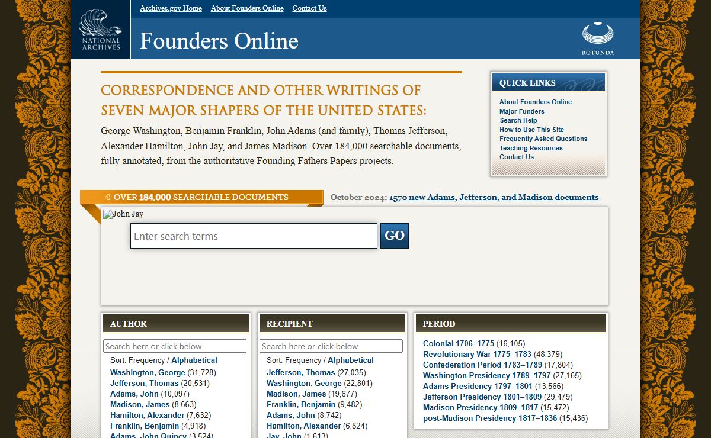
Task: Open post-Madison Presidency 1817–1836 period
Action: (x=490, y=418)
